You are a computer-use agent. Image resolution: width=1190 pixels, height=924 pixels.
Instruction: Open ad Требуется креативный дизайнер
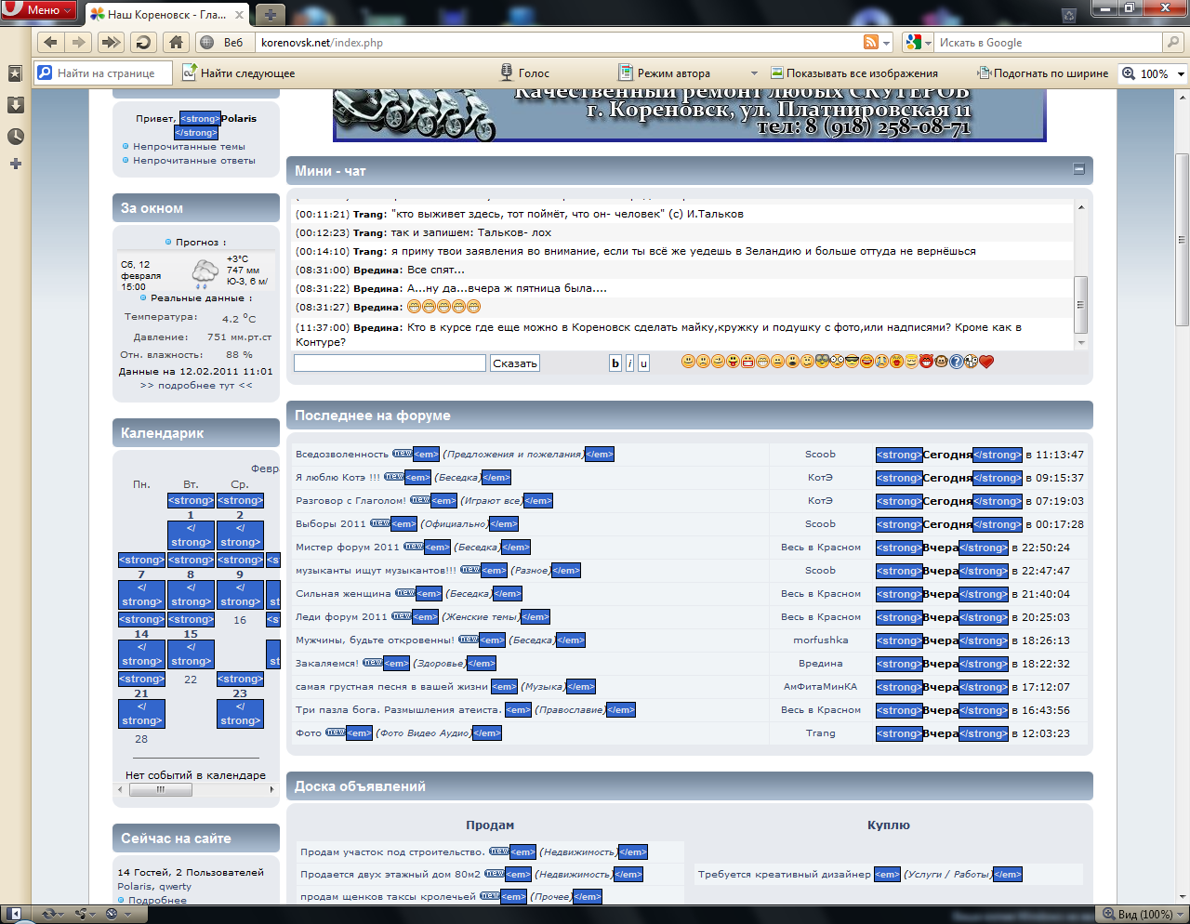(785, 874)
